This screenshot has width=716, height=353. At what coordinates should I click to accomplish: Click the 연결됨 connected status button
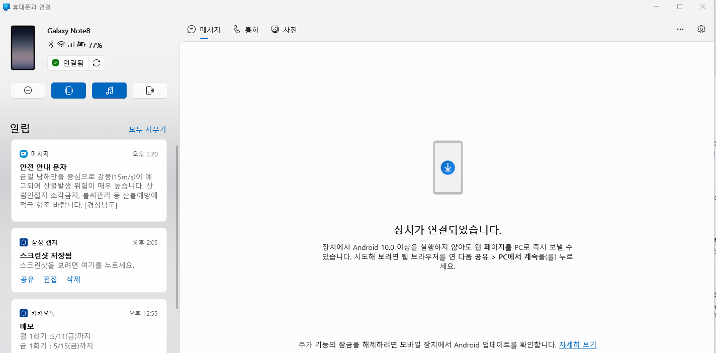click(x=68, y=63)
